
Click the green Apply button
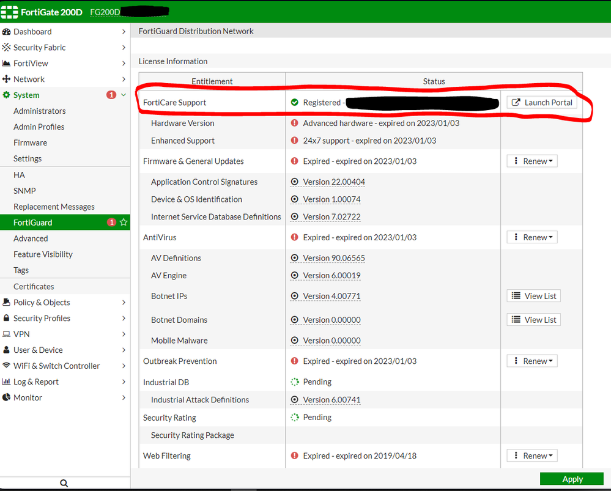click(572, 479)
